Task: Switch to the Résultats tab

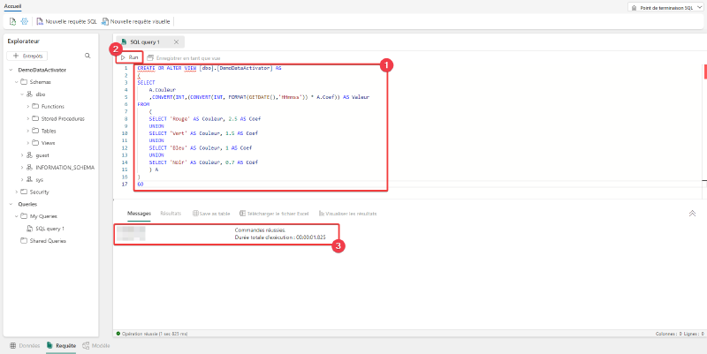Action: coord(171,214)
